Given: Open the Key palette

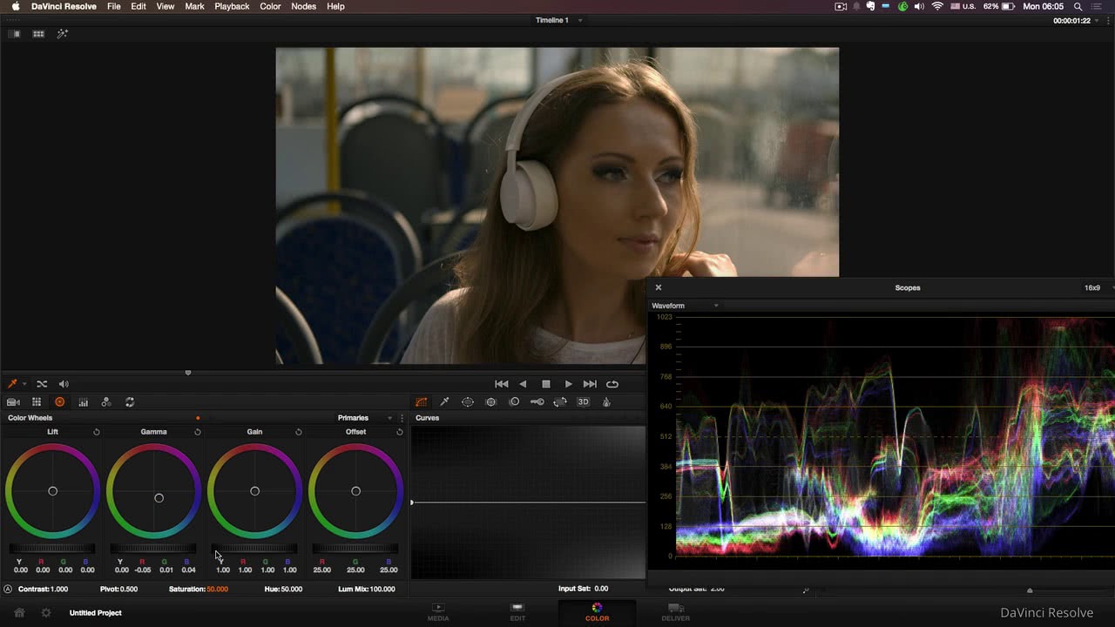Looking at the screenshot, I should point(537,402).
